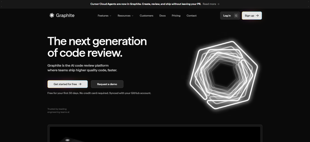Click the arrow in Get started button

coord(80,84)
